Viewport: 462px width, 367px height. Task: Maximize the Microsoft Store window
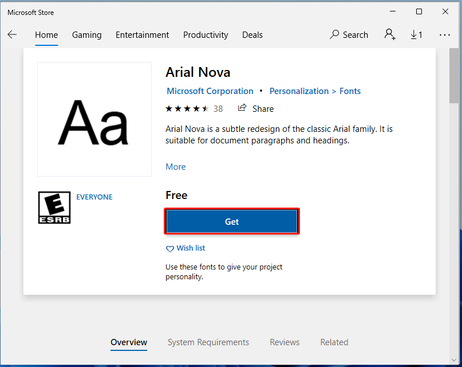419,12
